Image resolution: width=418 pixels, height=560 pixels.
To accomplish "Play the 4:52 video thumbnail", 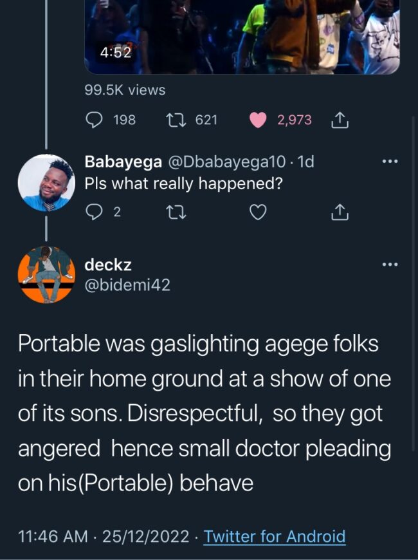I will [242, 35].
